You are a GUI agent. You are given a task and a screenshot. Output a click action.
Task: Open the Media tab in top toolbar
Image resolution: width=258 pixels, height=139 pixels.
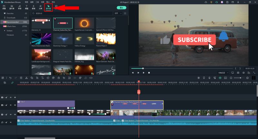click(x=4, y=7)
